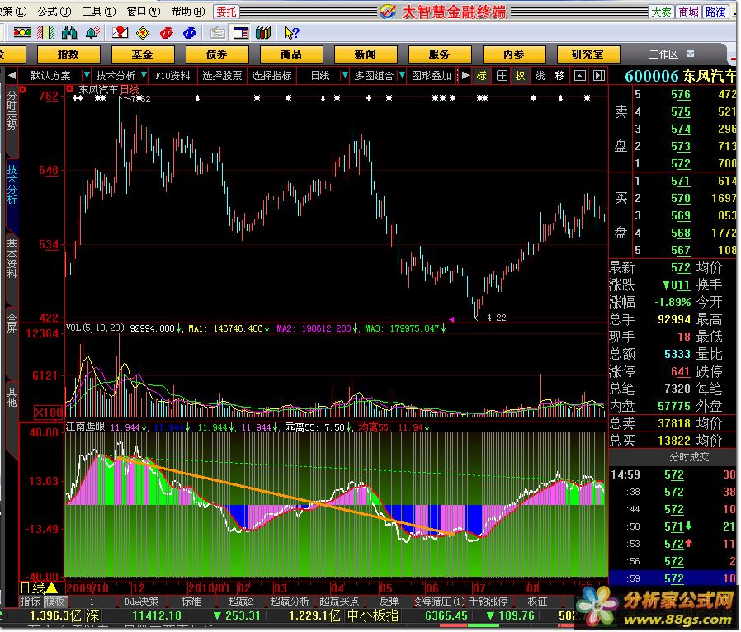Expand the 日线 period dropdown arrow
Image resolution: width=741 pixels, height=632 pixels.
[345, 75]
